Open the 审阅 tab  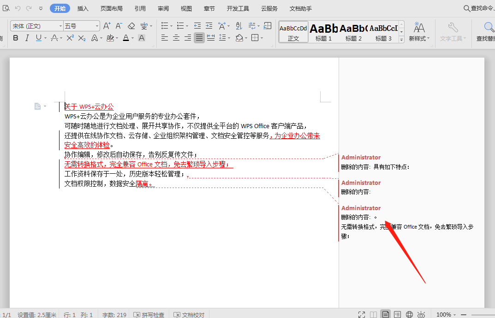[163, 8]
